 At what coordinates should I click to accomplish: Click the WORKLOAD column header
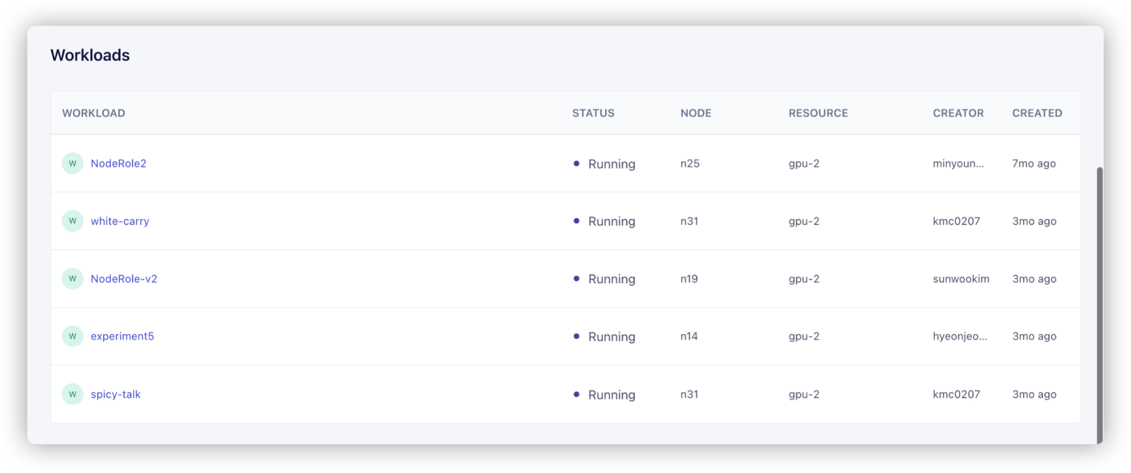coord(93,113)
